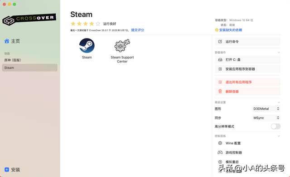
Task: Click the yellow minimize window button
Action: (x=10, y=4)
